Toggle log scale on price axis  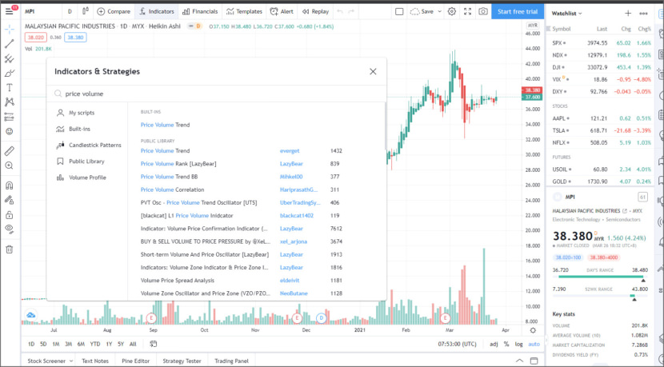520,344
